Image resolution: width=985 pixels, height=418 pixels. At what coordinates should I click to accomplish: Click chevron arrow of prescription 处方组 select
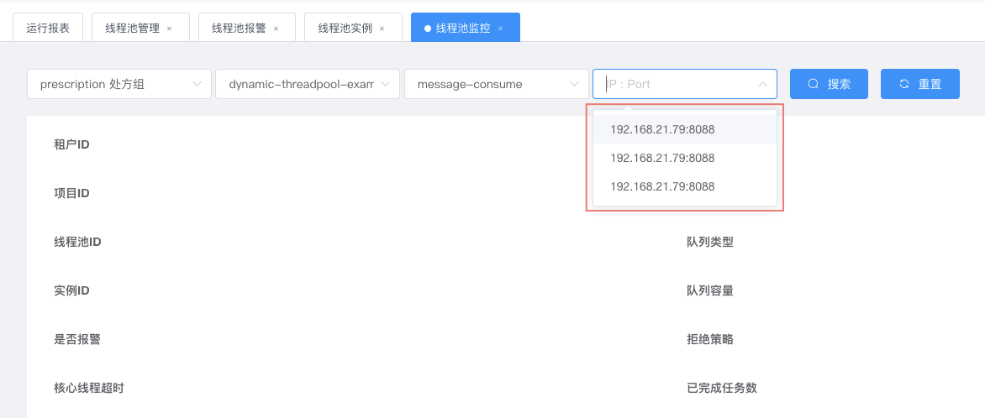point(198,84)
